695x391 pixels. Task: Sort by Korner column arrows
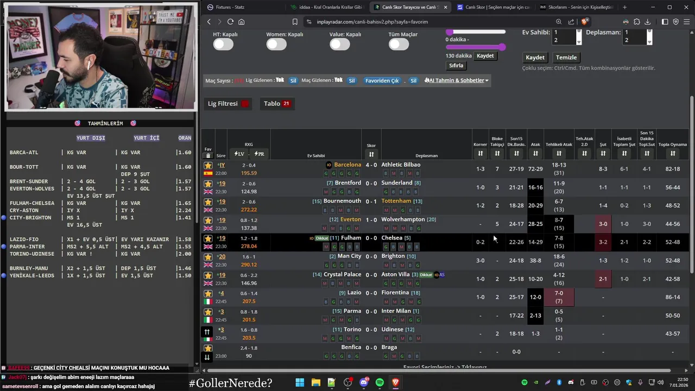click(x=480, y=154)
